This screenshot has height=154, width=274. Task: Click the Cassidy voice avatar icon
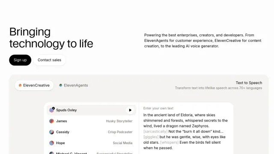click(51, 132)
